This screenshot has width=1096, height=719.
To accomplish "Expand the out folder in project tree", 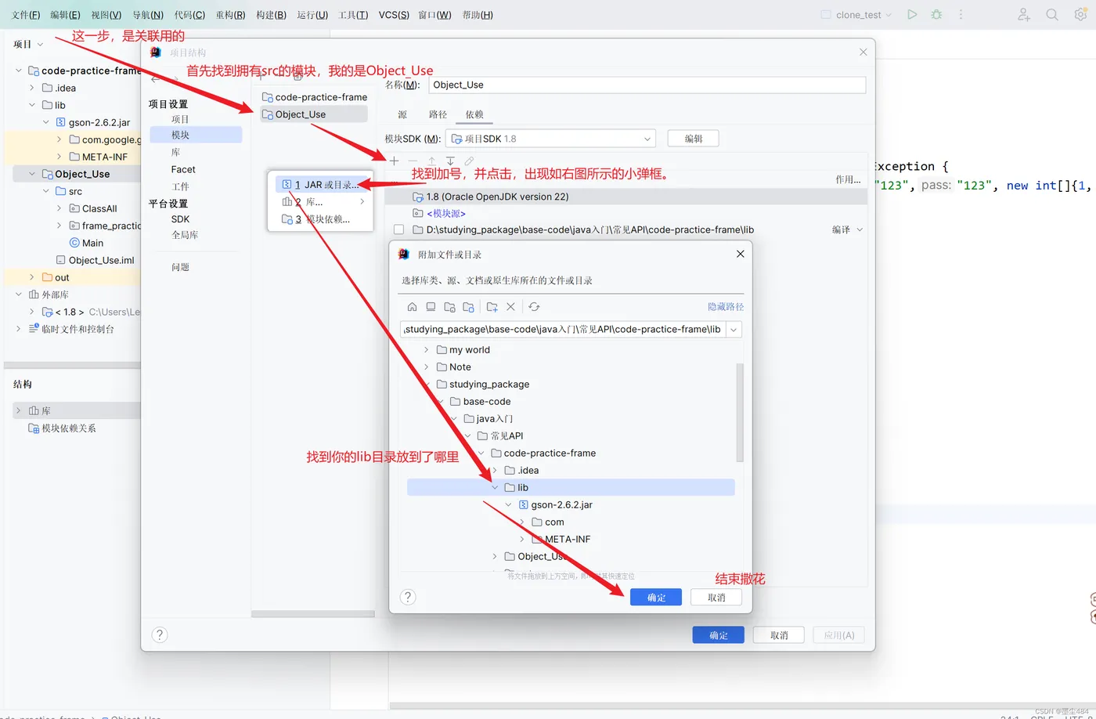I will 32,277.
